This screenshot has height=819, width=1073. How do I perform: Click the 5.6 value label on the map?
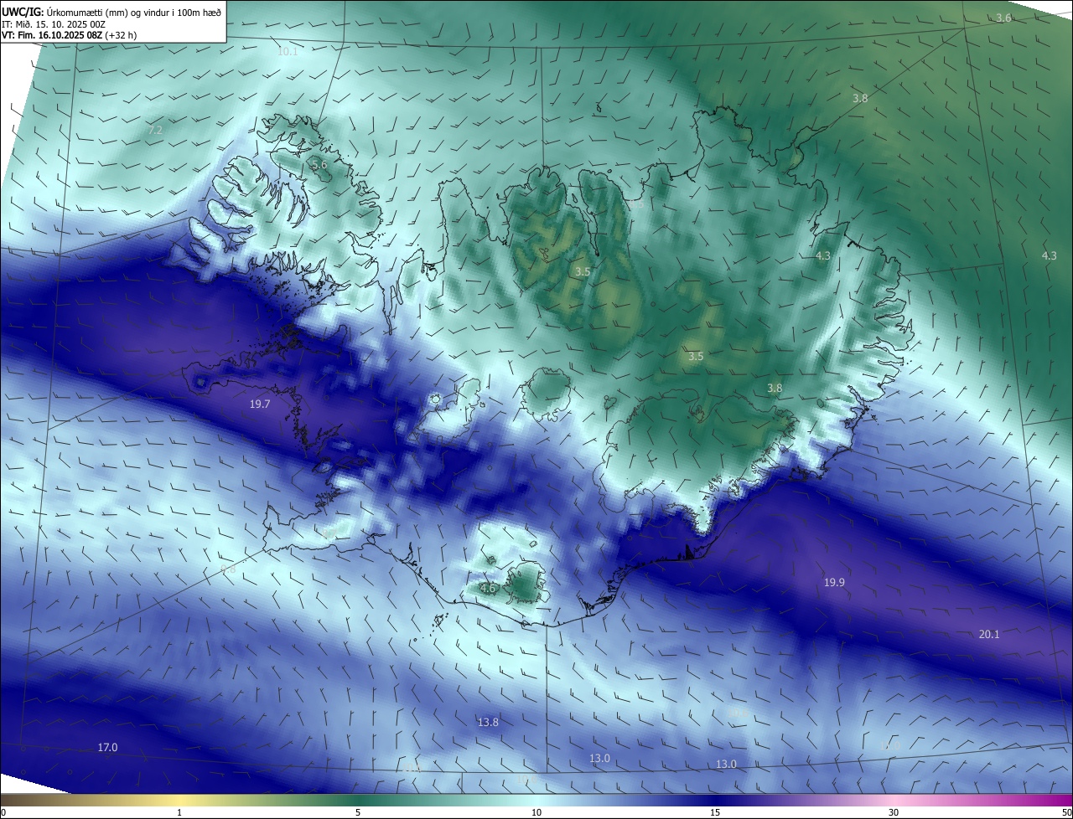(x=319, y=165)
